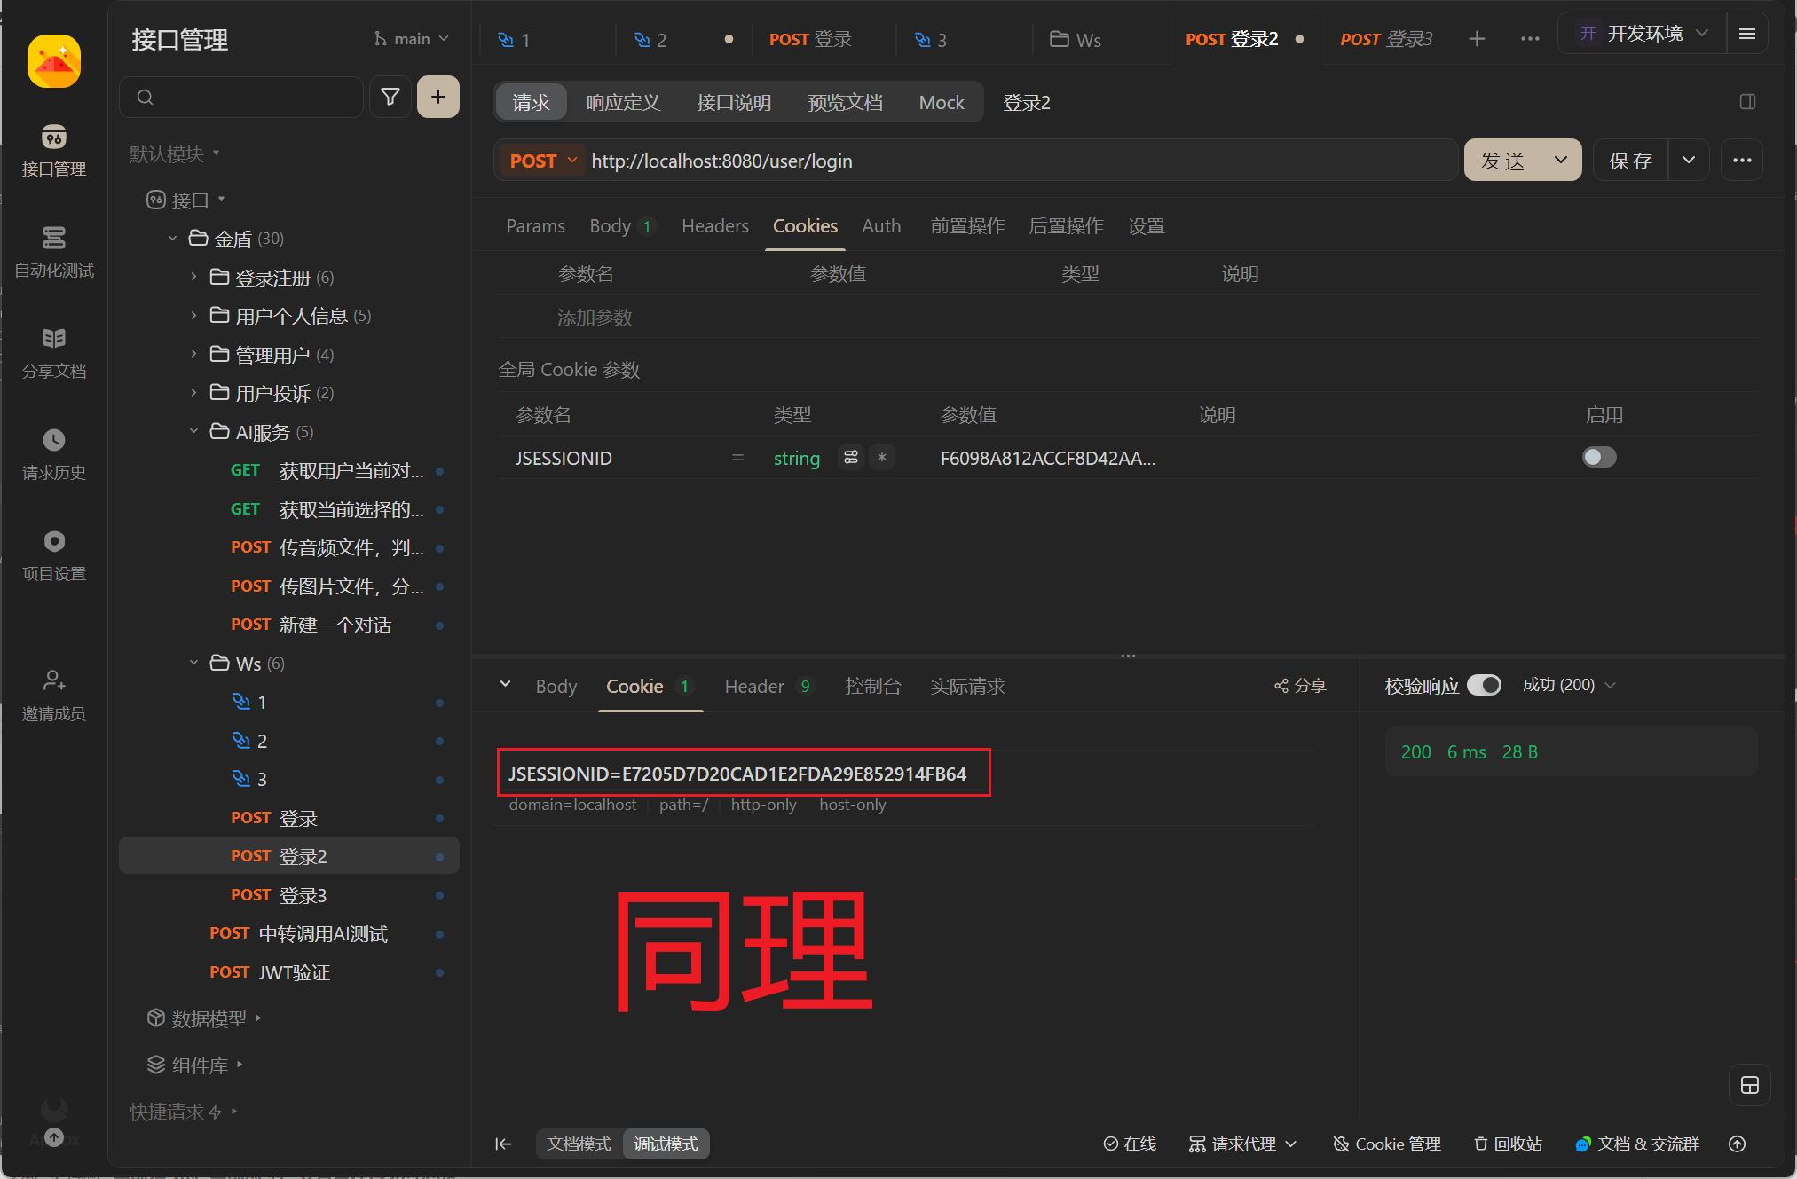Click the filter funnel icon
This screenshot has width=1797, height=1179.
click(390, 97)
